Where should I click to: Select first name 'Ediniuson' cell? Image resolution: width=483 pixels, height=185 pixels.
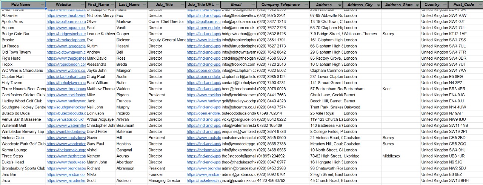(101, 113)
